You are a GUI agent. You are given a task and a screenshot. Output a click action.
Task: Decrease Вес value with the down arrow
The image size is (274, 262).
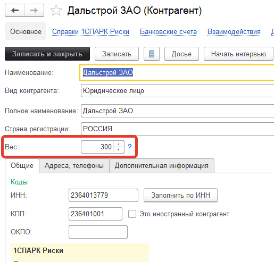click(118, 150)
